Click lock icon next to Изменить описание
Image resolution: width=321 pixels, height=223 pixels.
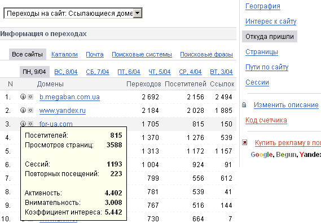[244, 105]
